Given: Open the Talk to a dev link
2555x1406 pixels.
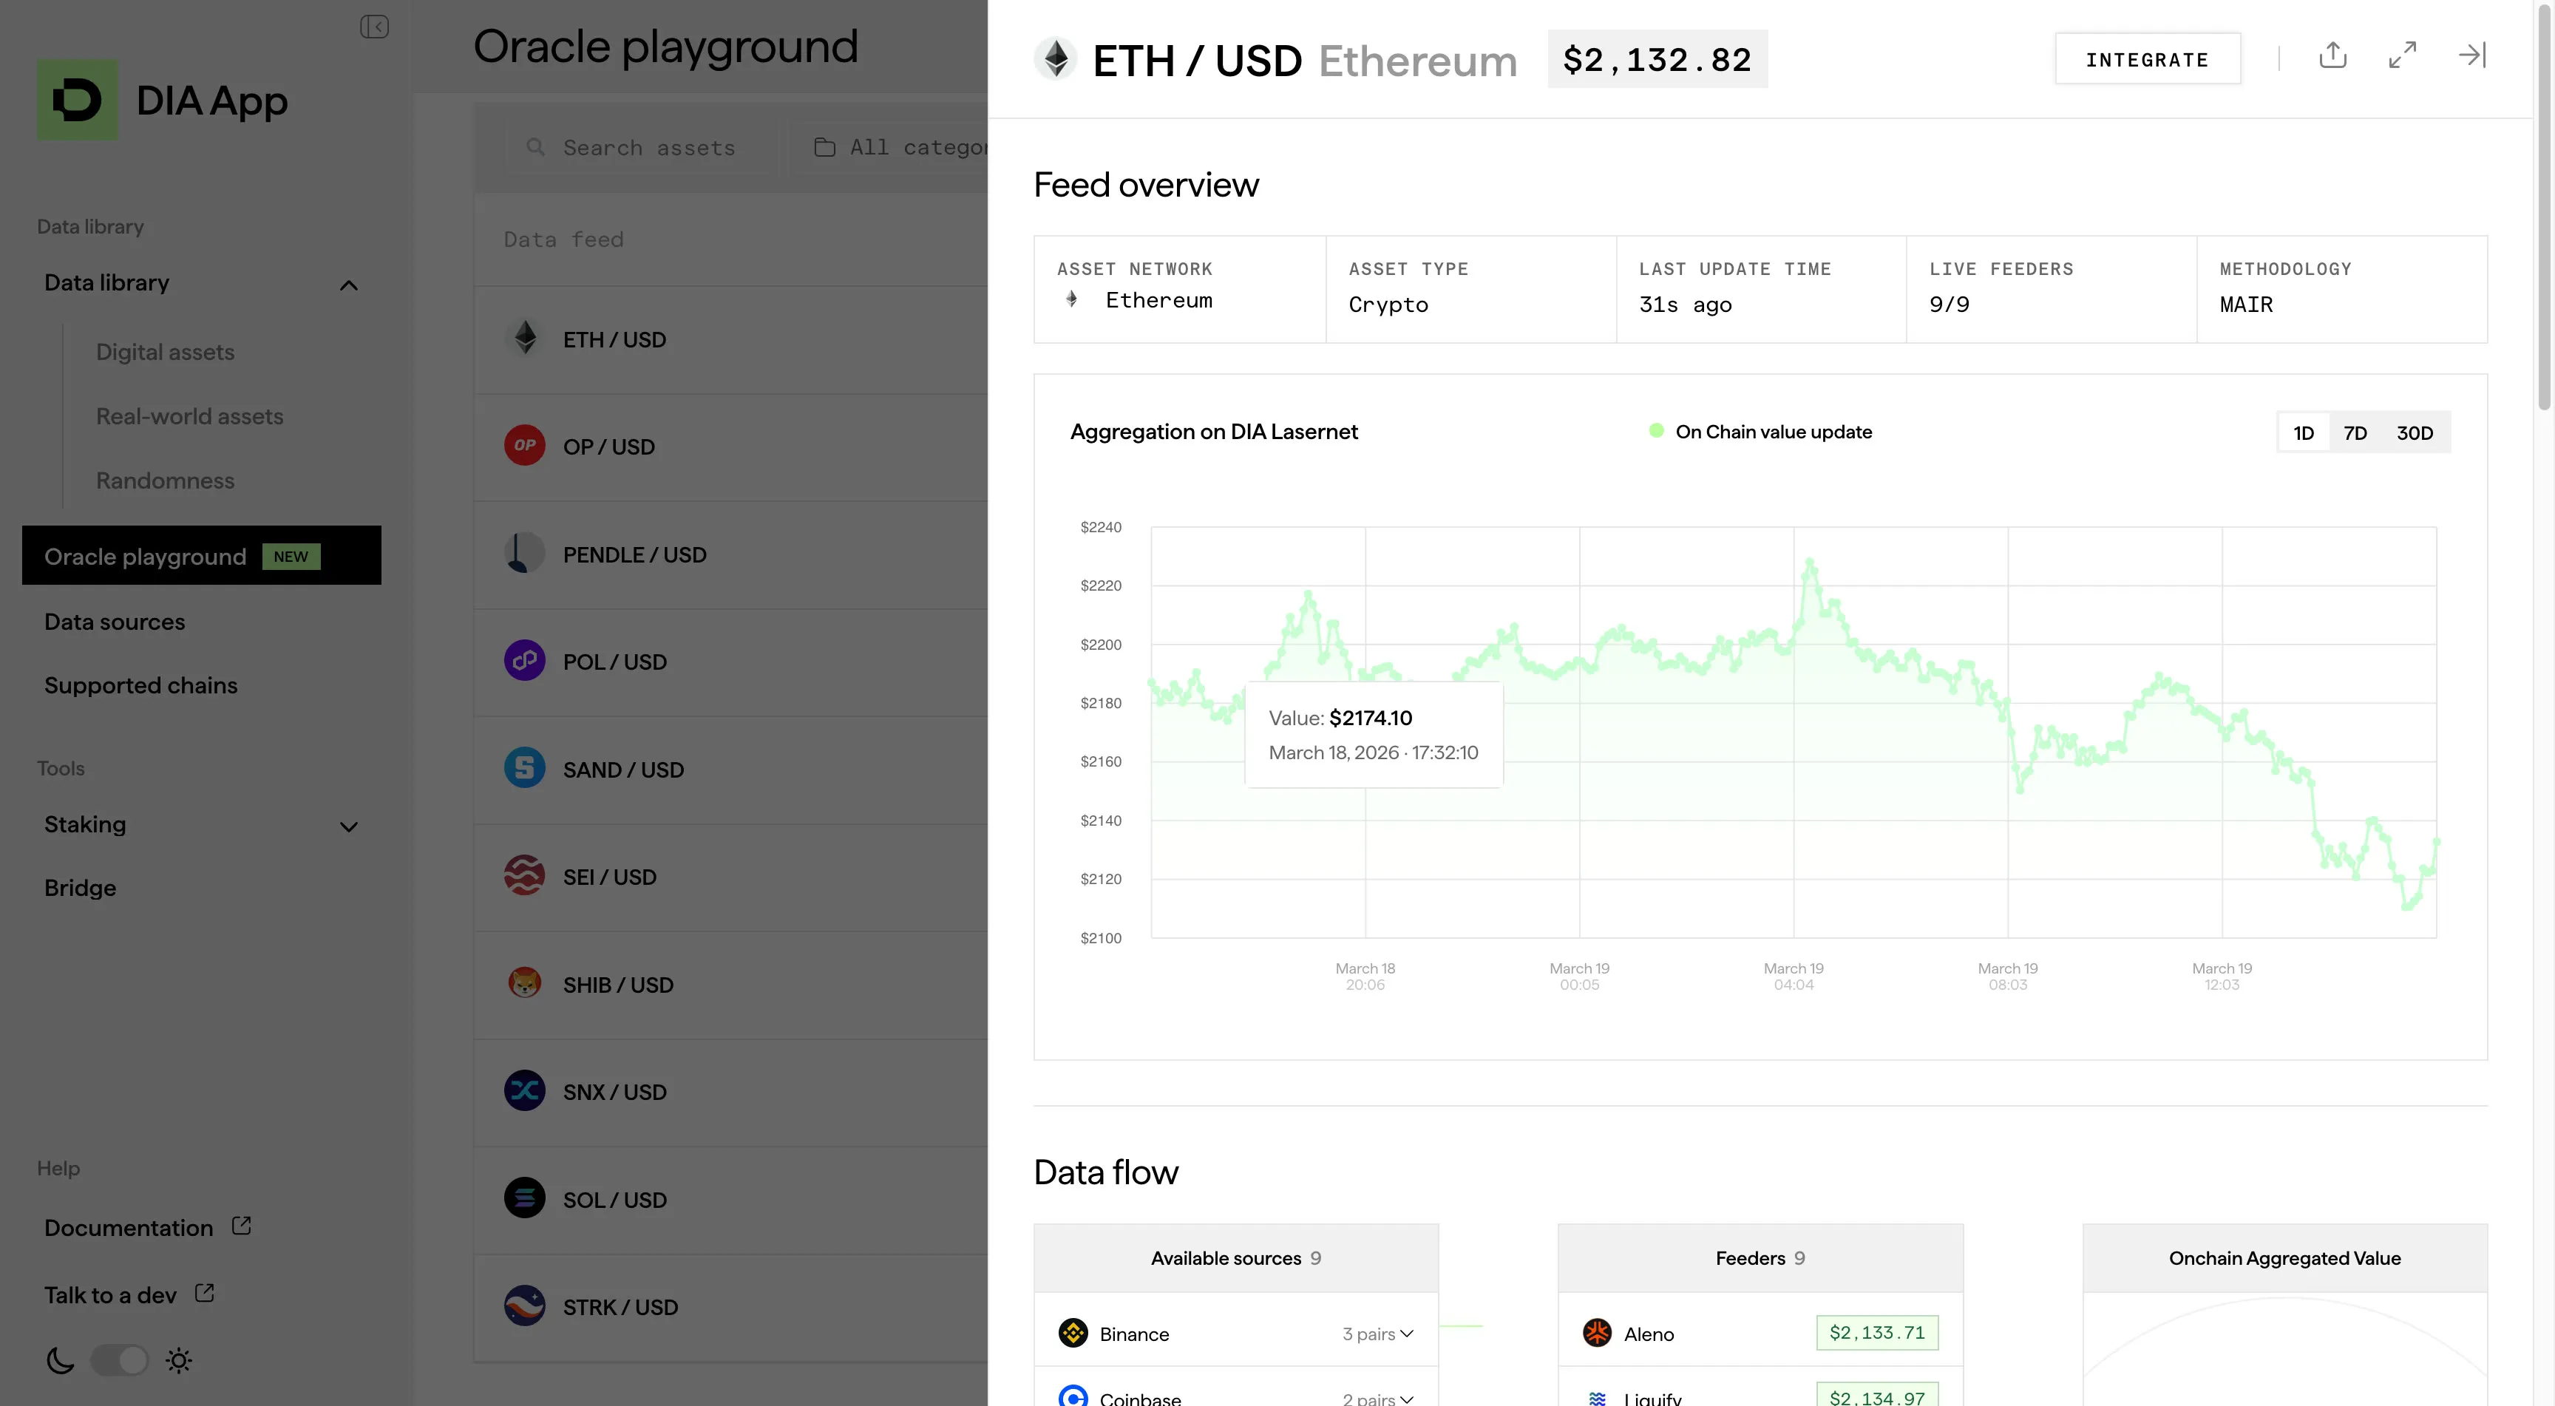Looking at the screenshot, I should 110,1295.
